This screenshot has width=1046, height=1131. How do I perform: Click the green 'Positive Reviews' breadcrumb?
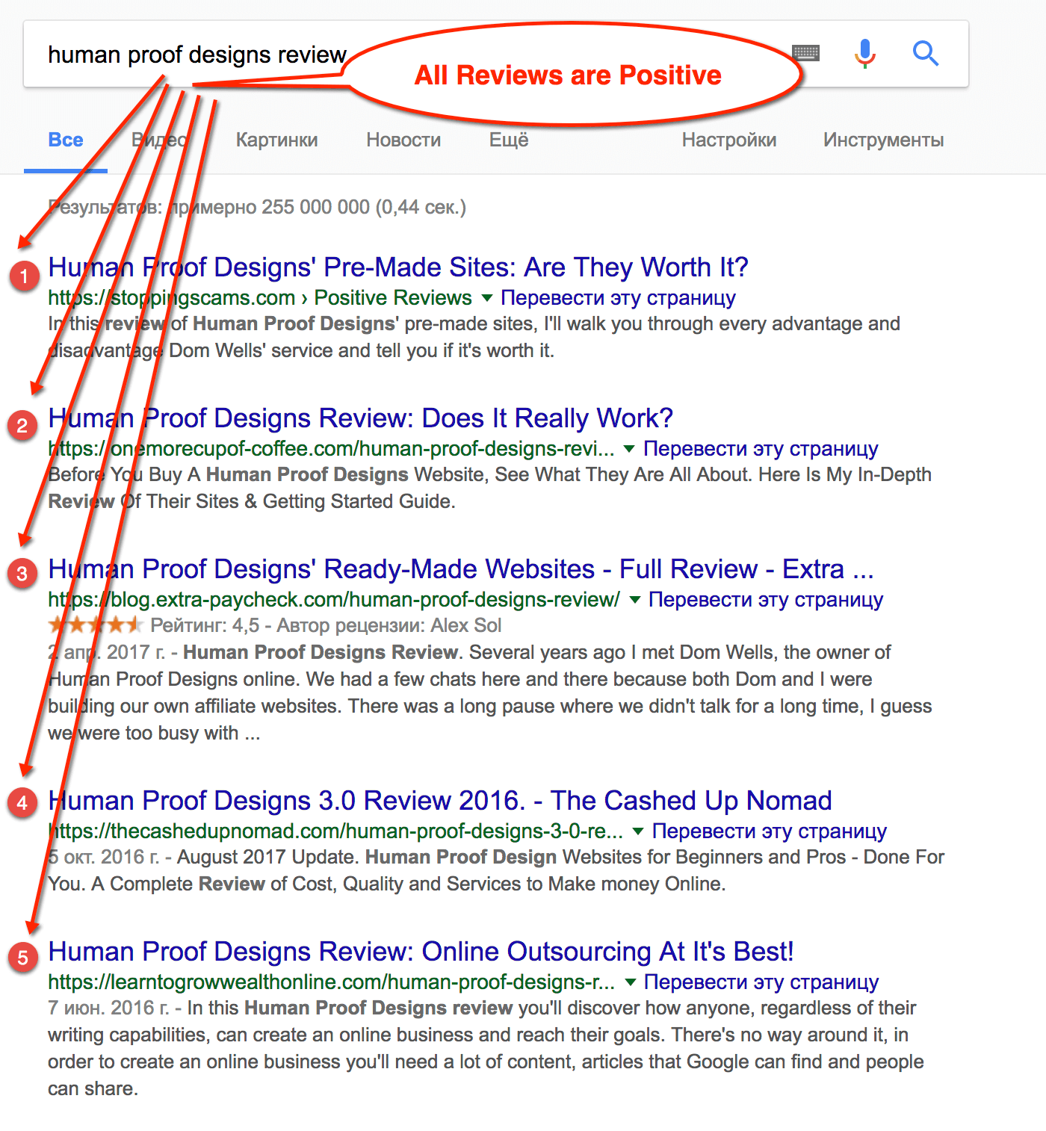pyautogui.click(x=393, y=298)
